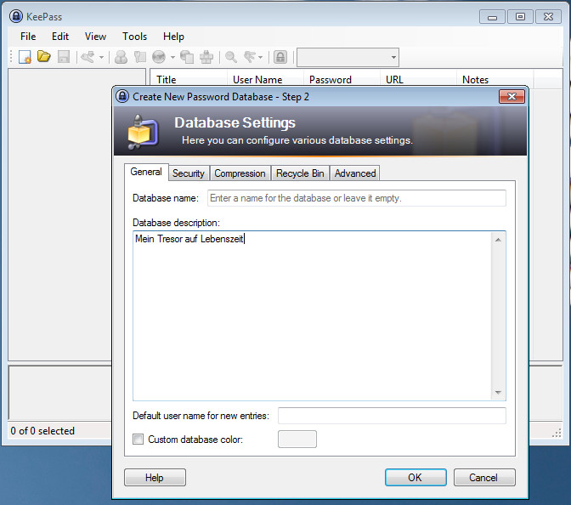The height and width of the screenshot is (505, 571).
Task: Enable the Custom database color checkbox
Action: pyautogui.click(x=138, y=439)
